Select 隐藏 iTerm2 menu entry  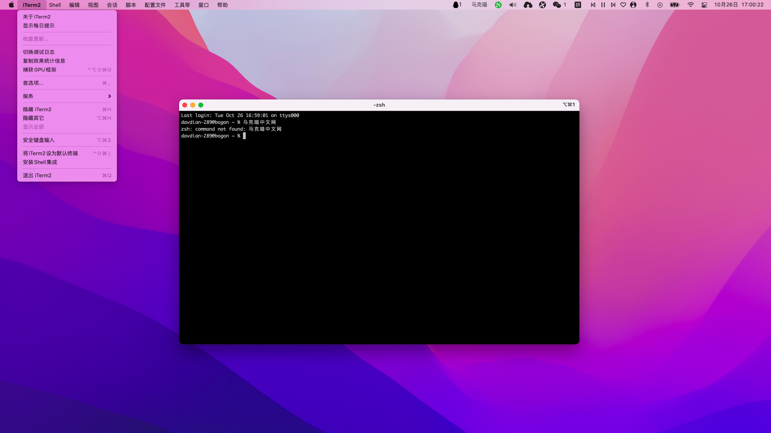[67, 109]
